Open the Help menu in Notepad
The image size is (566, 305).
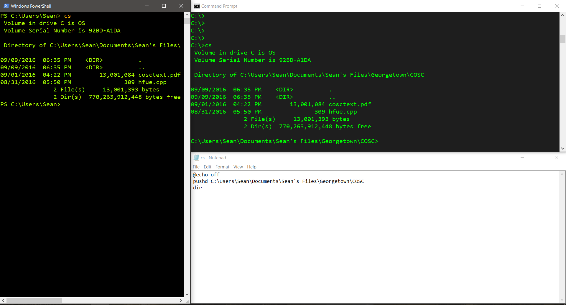pyautogui.click(x=251, y=167)
